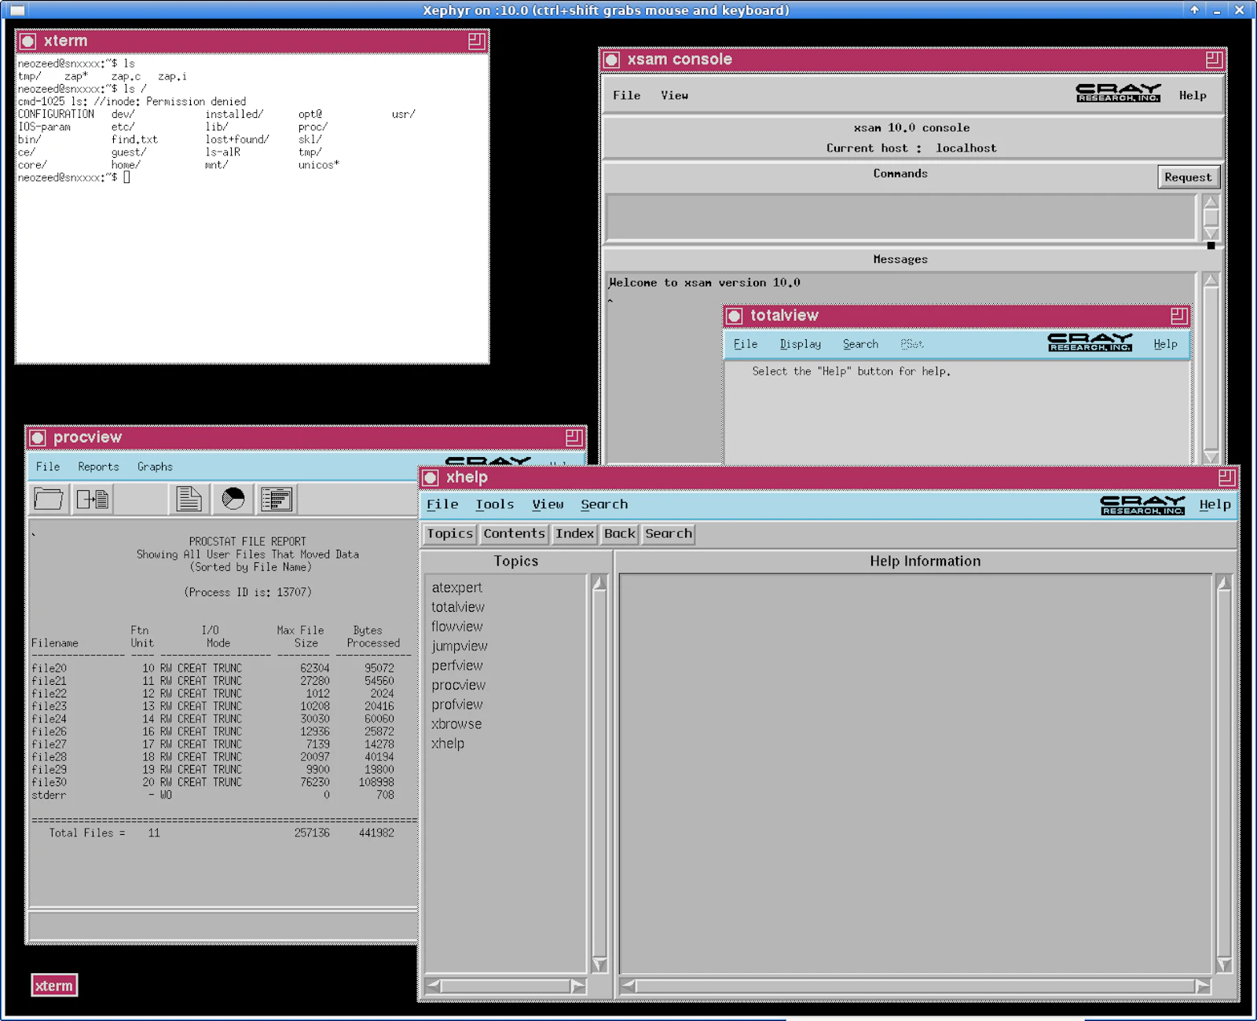Open the File menu in totalview

coord(746,344)
